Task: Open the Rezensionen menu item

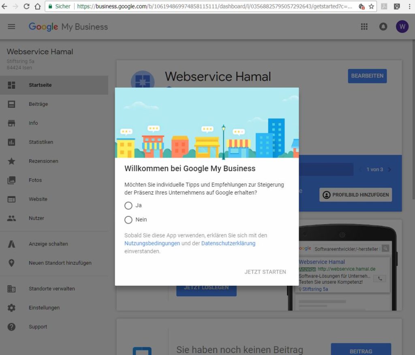Action: click(54, 161)
